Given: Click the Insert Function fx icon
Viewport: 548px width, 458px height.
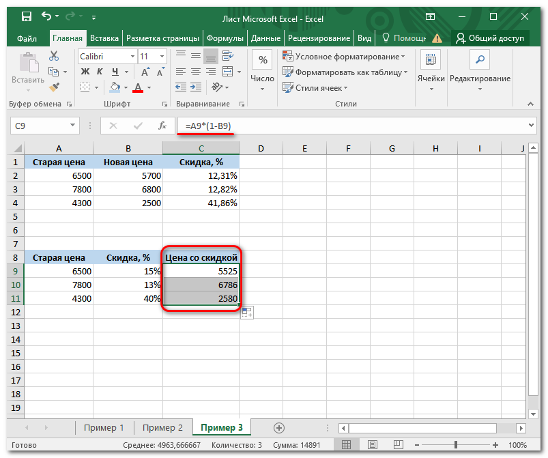Looking at the screenshot, I should click(162, 126).
